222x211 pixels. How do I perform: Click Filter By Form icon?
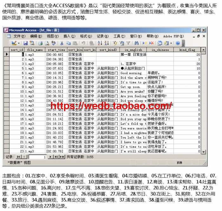[122, 43]
